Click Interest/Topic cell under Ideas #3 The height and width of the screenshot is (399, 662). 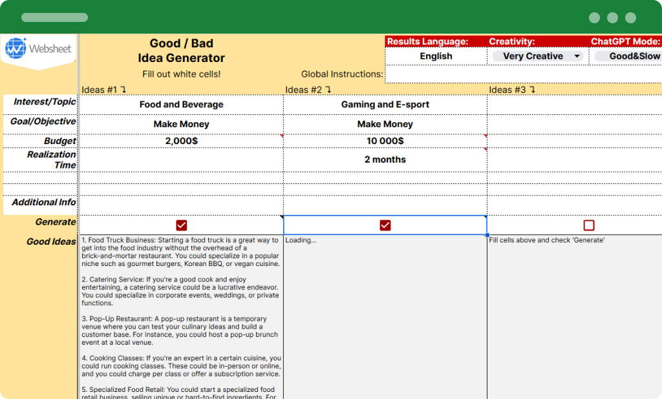[575, 105]
